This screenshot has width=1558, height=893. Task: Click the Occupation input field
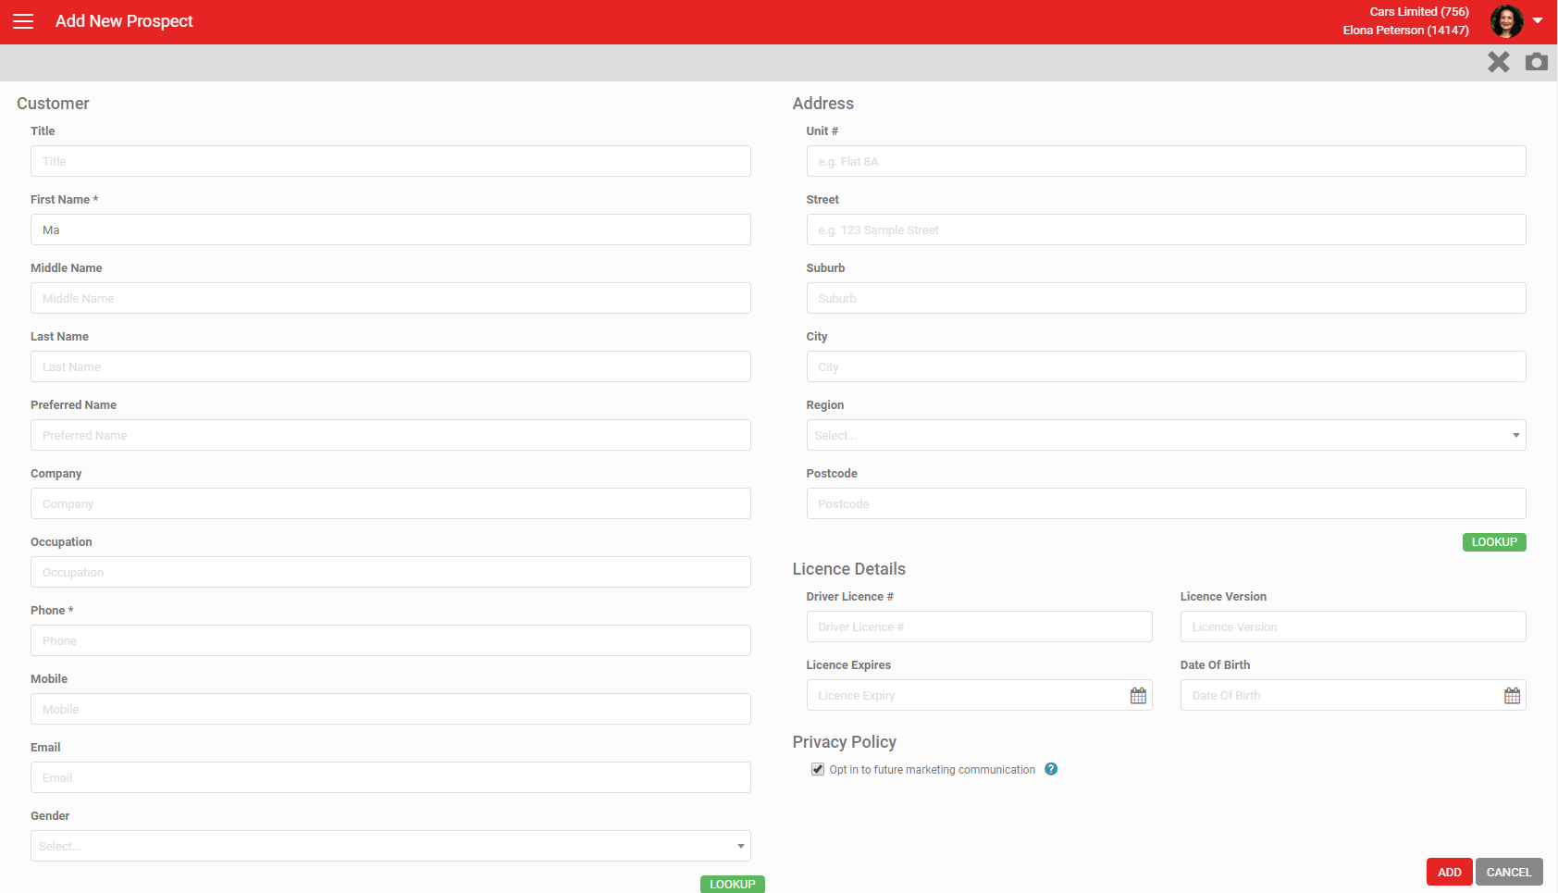[390, 572]
